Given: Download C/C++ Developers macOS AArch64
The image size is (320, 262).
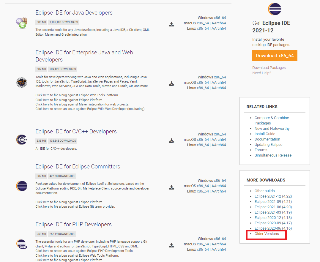Looking at the screenshot, I should point(219,139).
